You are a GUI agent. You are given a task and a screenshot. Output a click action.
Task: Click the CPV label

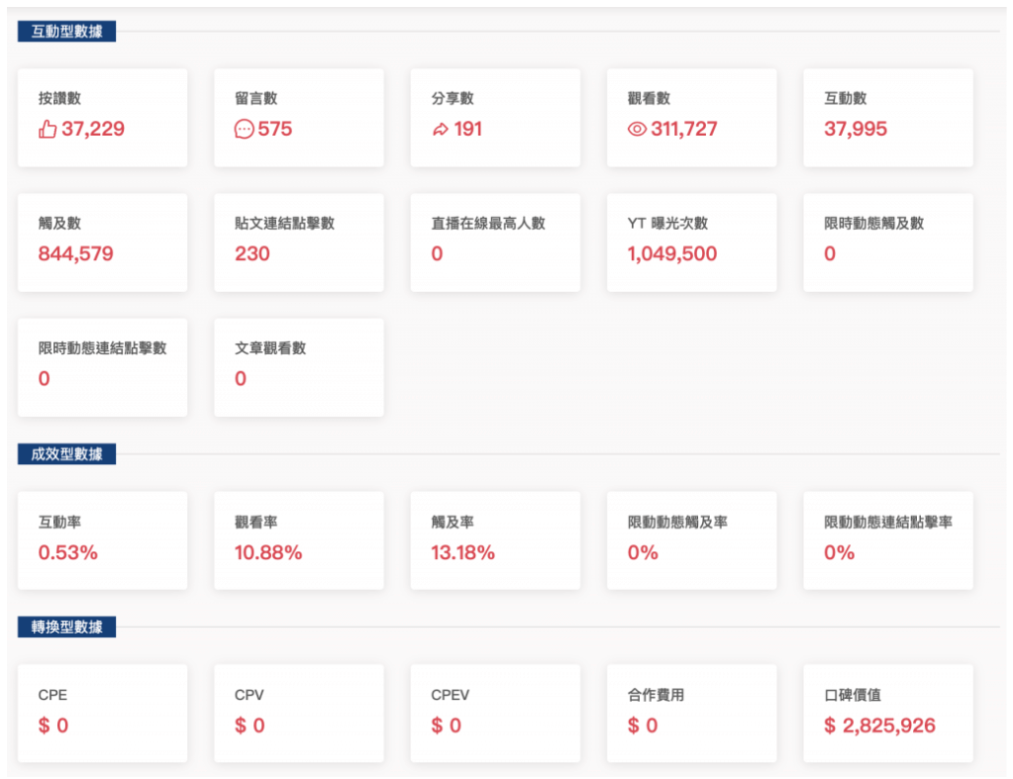249,695
